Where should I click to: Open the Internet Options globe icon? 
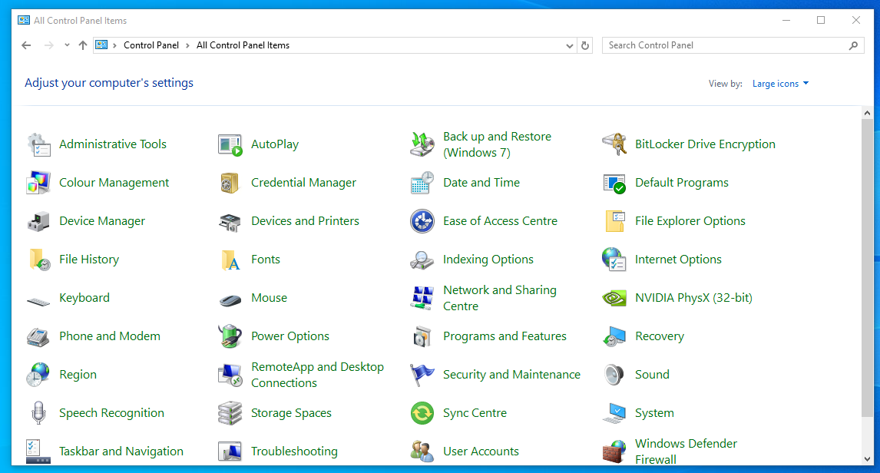[614, 260]
